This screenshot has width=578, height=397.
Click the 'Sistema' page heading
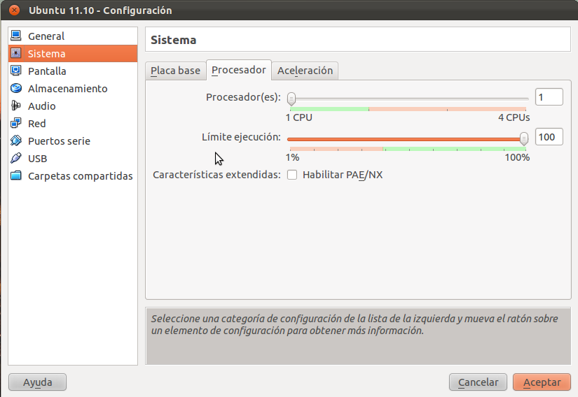173,40
